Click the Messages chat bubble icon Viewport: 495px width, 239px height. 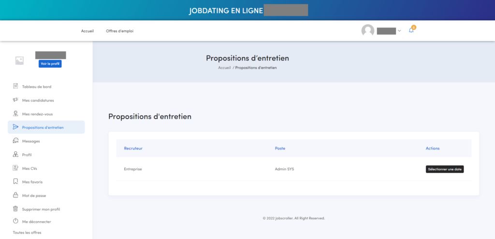[x=16, y=141]
